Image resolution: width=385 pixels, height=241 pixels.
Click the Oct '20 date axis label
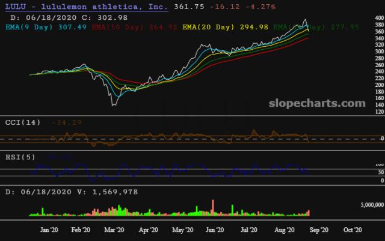point(351,230)
